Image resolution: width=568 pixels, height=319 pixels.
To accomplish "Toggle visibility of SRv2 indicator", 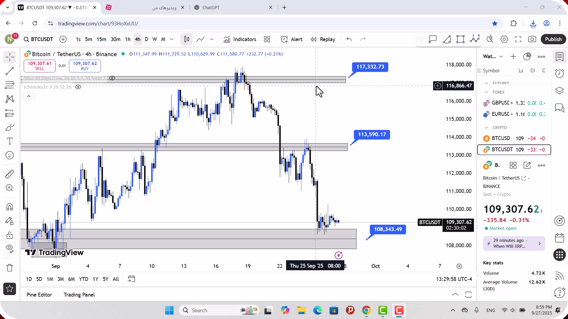I will pos(112,78).
